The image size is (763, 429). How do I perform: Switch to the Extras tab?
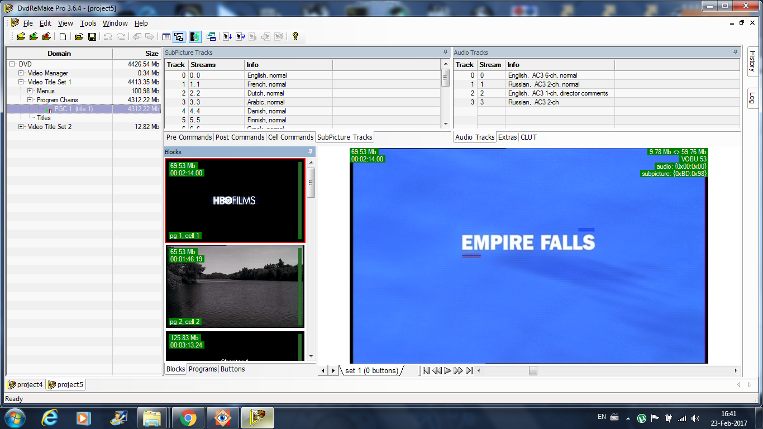(508, 137)
